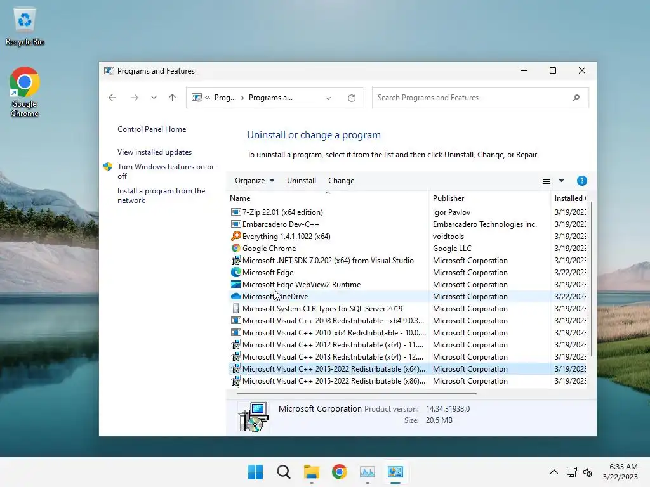The height and width of the screenshot is (487, 650).
Task: Open File Explorer from the taskbar
Action: (311, 472)
